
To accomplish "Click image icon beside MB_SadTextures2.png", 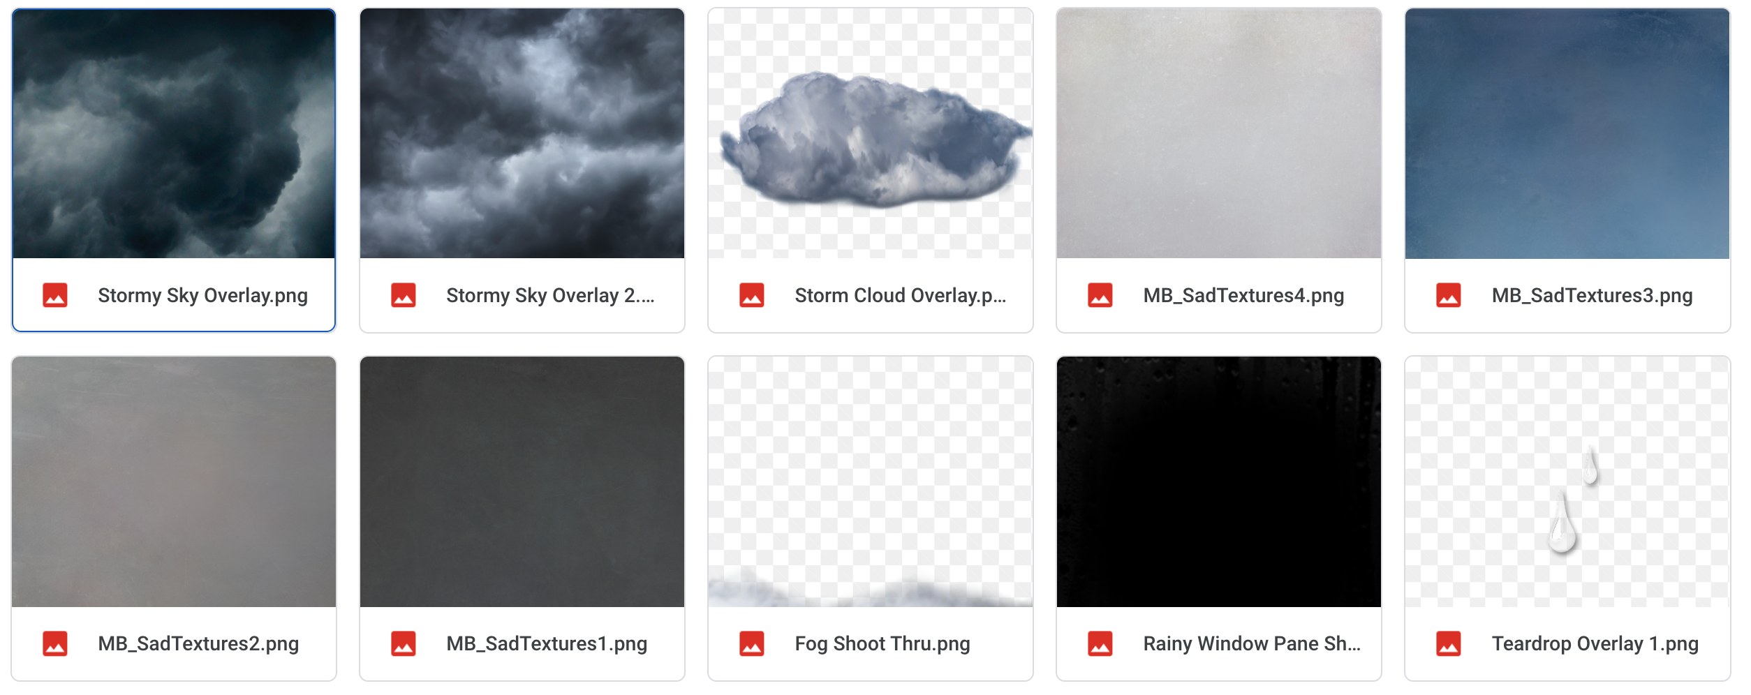I will pos(55,643).
